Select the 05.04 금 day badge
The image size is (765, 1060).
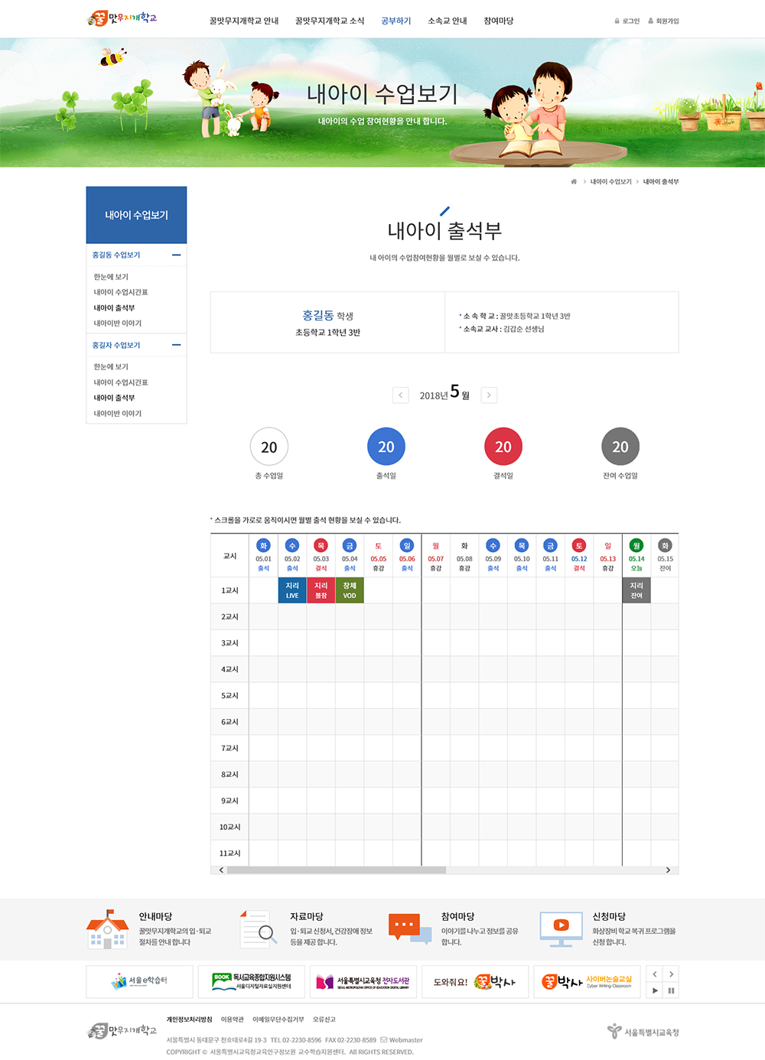[x=350, y=545]
